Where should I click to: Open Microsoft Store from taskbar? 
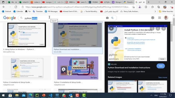10,95
